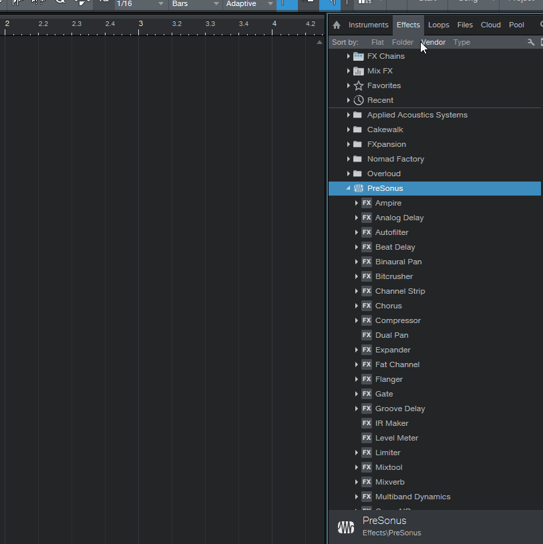Switch to the Pool tab

coord(516,25)
